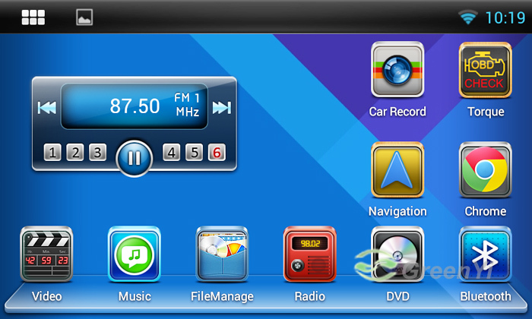The height and width of the screenshot is (319, 532).
Task: Open the gallery icon in top bar
Action: 84,17
